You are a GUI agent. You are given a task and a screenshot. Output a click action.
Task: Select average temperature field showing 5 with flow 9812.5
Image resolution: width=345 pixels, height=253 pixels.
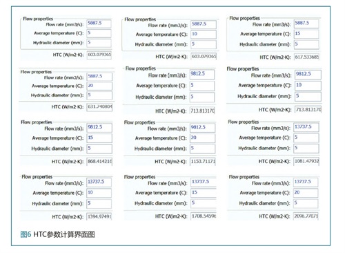click(202, 86)
